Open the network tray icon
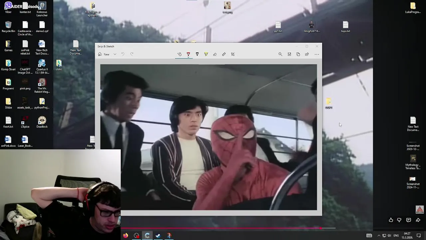 tap(384, 236)
